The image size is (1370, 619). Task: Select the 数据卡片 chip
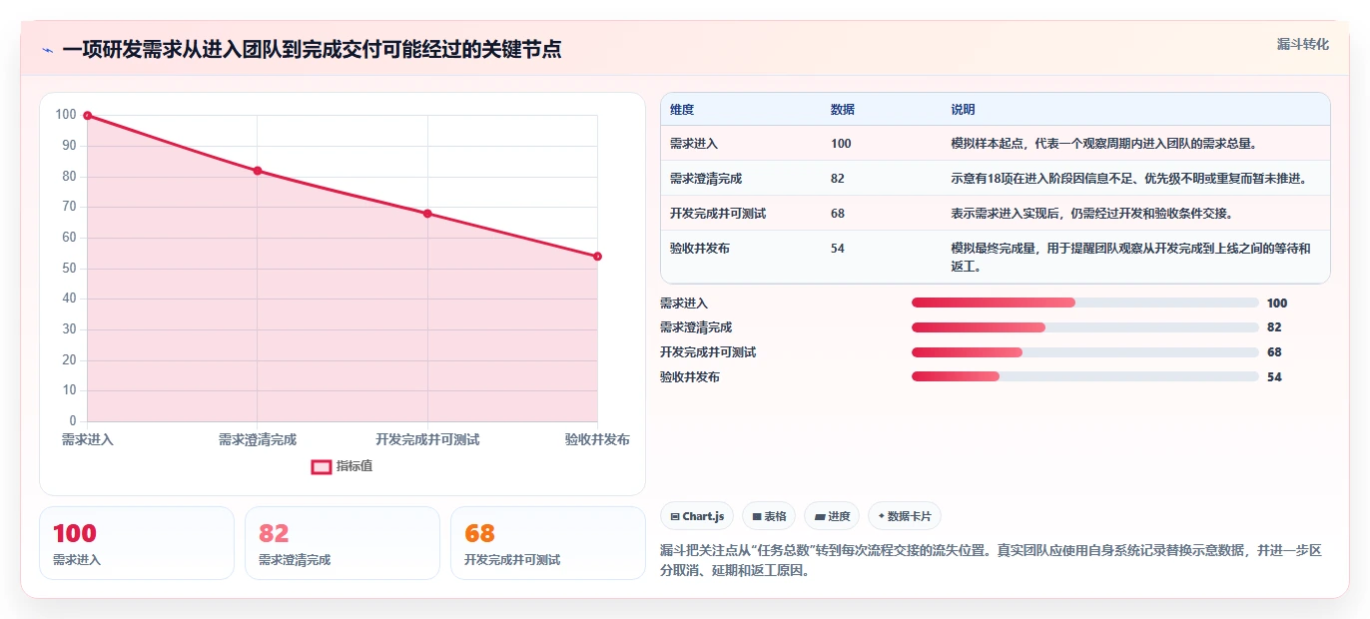pos(905,516)
